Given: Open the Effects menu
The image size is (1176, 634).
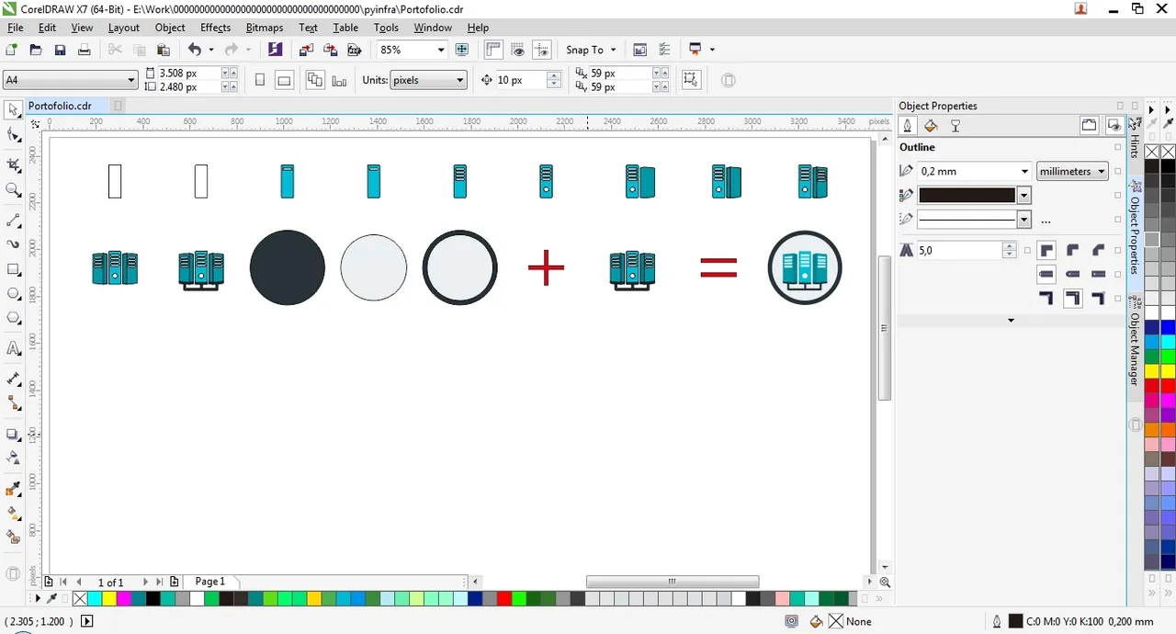Looking at the screenshot, I should [x=216, y=28].
